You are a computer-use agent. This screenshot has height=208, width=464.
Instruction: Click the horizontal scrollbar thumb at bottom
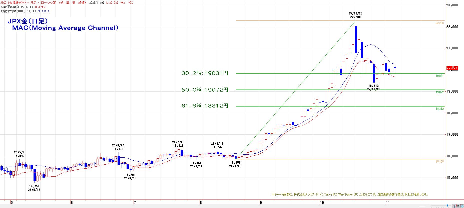(422, 206)
